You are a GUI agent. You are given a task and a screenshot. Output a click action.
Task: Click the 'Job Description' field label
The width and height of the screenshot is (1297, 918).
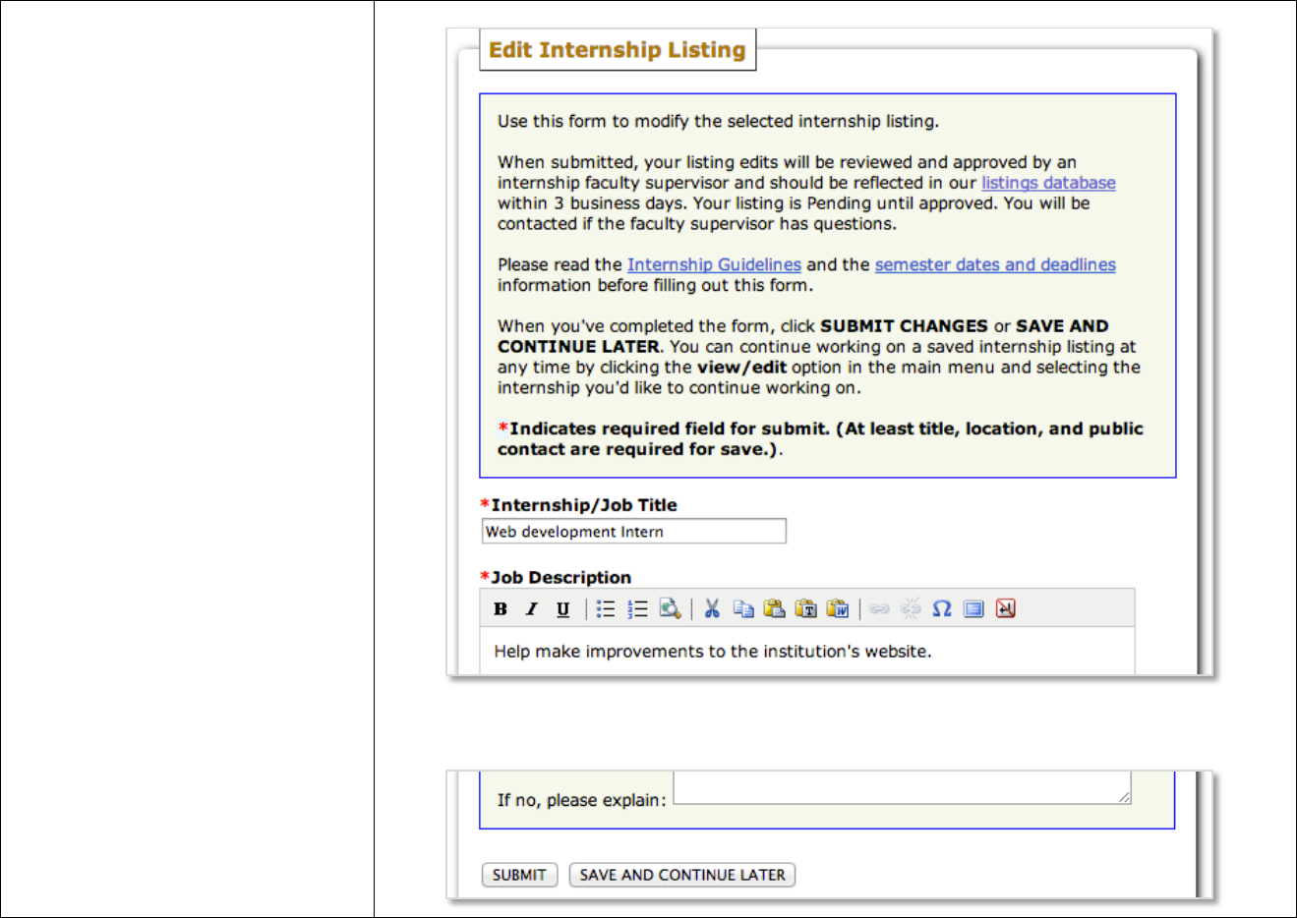tap(560, 578)
